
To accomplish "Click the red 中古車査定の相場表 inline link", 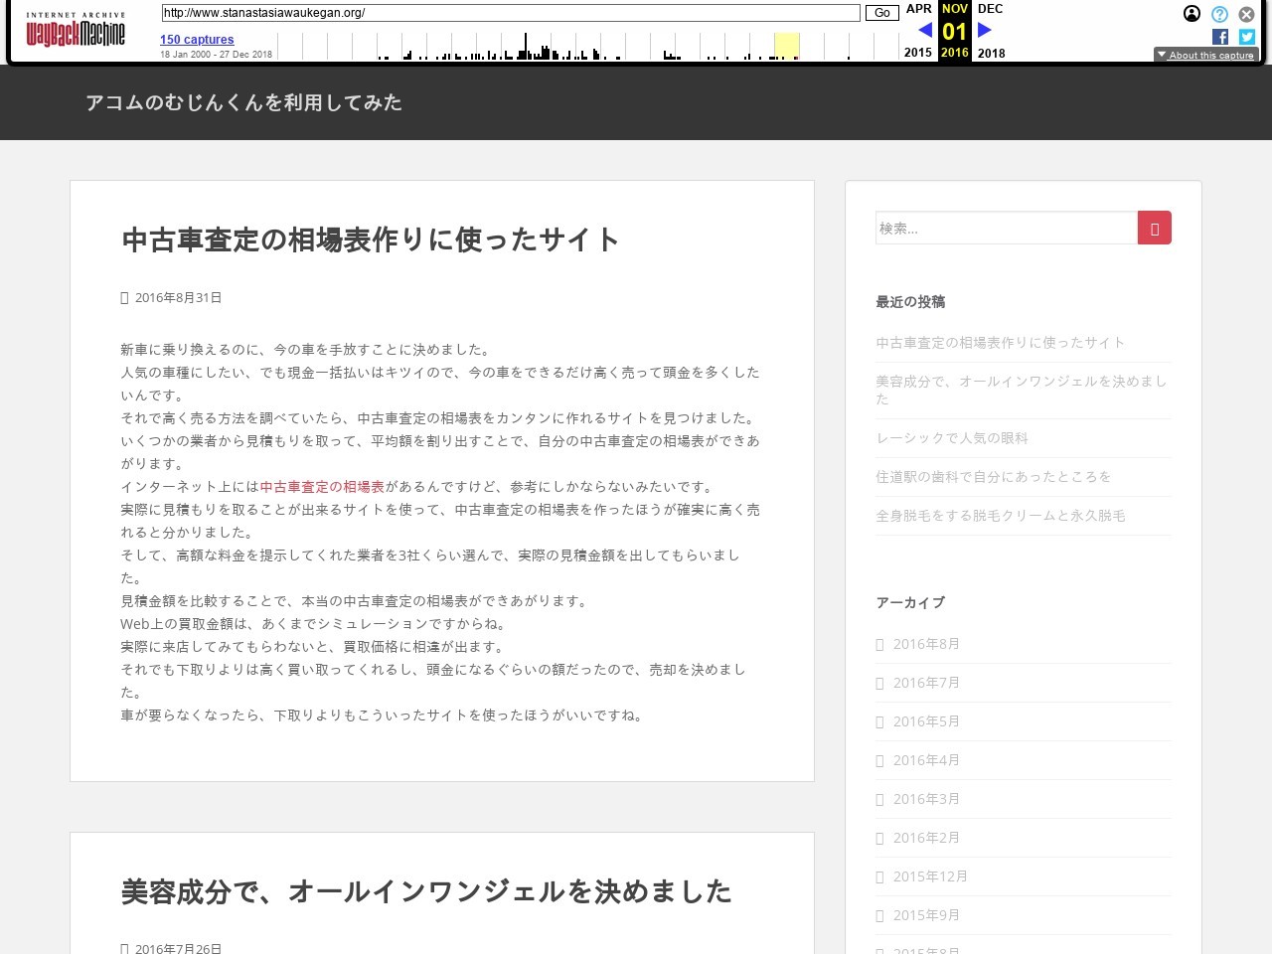I will click(x=322, y=487).
